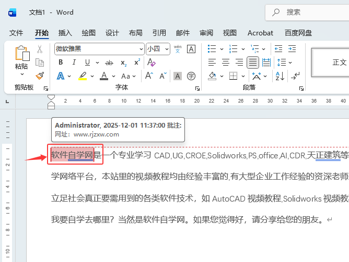Apply yellow text highlight color
The height and width of the screenshot is (262, 349).
pyautogui.click(x=83, y=76)
